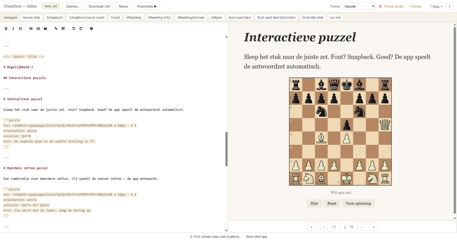Click the white bishop on c4
The image size is (457, 240).
(x=321, y=138)
